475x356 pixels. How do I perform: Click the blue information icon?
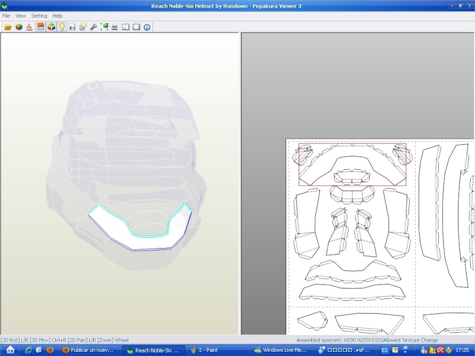click(x=147, y=27)
